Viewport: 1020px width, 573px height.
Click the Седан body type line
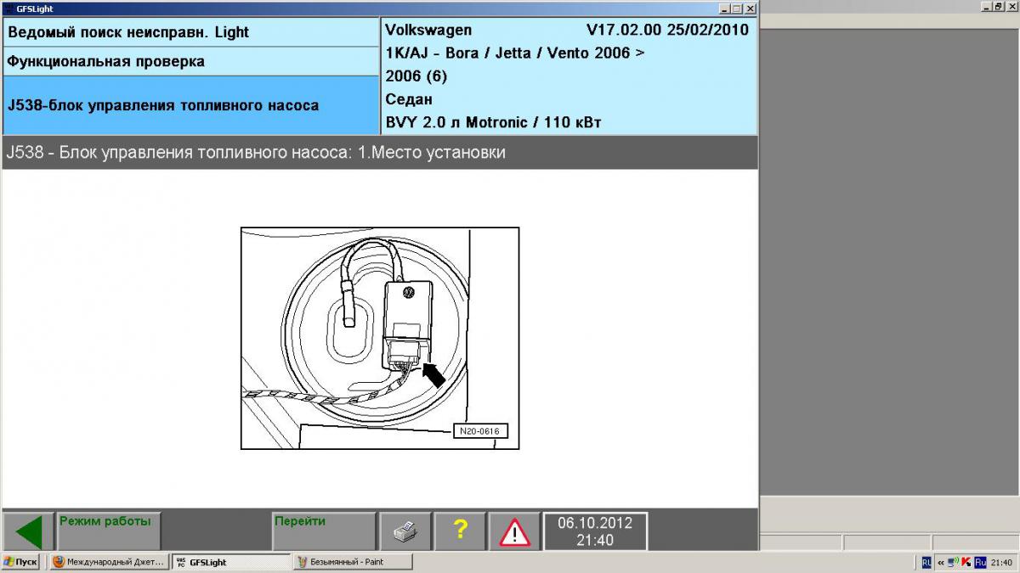tap(409, 99)
